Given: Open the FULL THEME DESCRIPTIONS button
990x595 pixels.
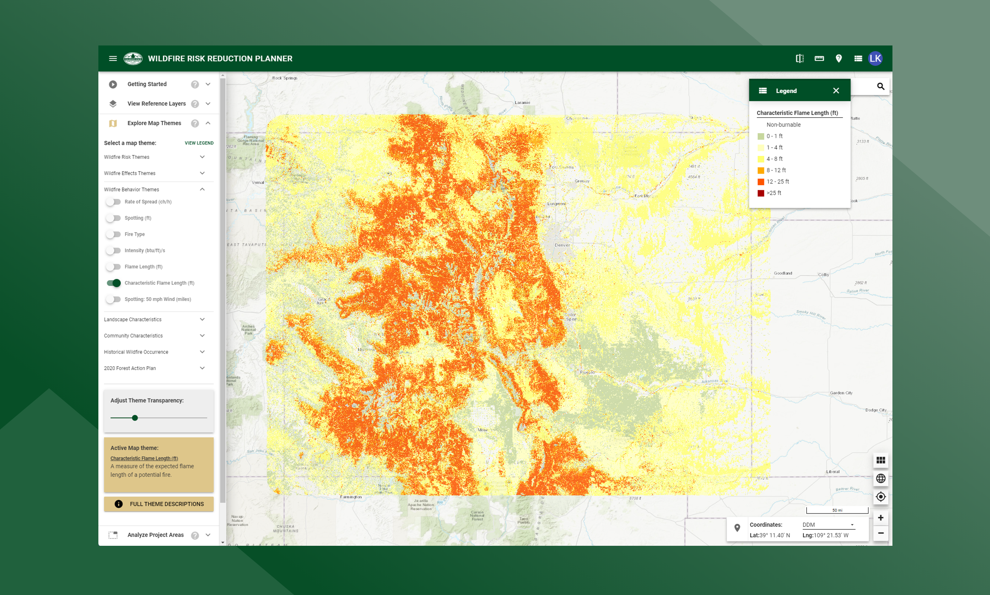Looking at the screenshot, I should click(159, 504).
